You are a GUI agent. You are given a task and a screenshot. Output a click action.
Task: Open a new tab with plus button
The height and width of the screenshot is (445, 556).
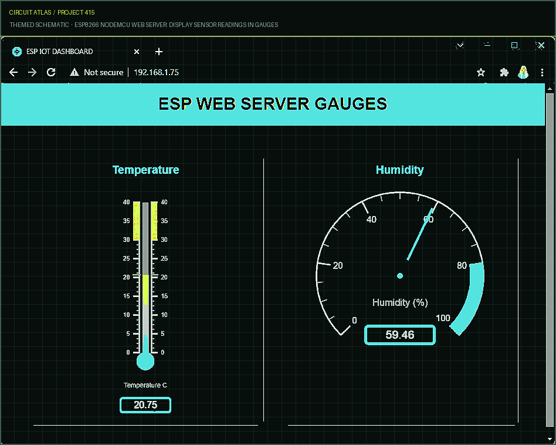pos(159,52)
